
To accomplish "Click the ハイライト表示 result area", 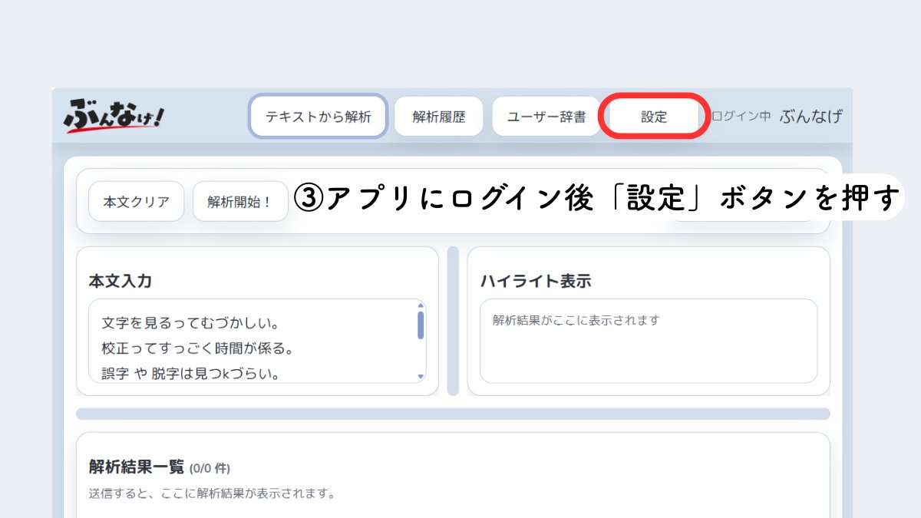I will coord(649,341).
